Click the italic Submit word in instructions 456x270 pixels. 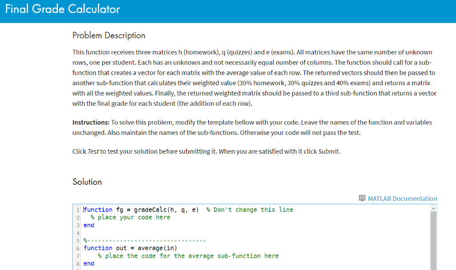tap(328, 151)
